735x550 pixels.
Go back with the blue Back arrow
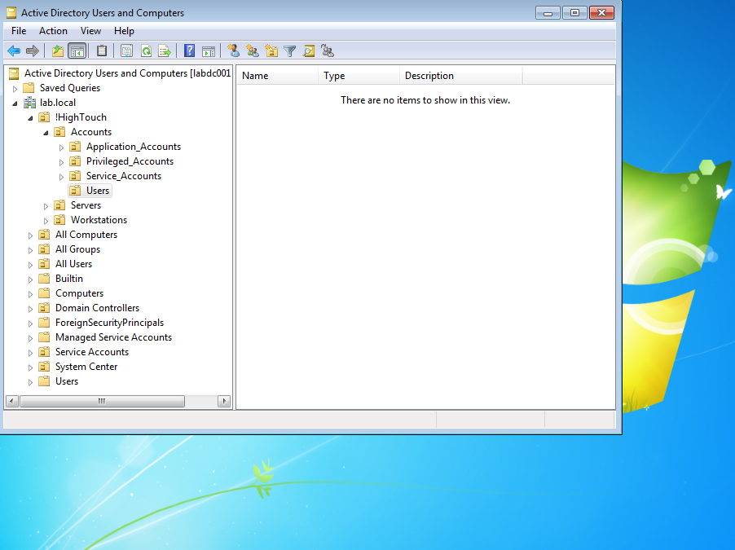click(x=14, y=51)
